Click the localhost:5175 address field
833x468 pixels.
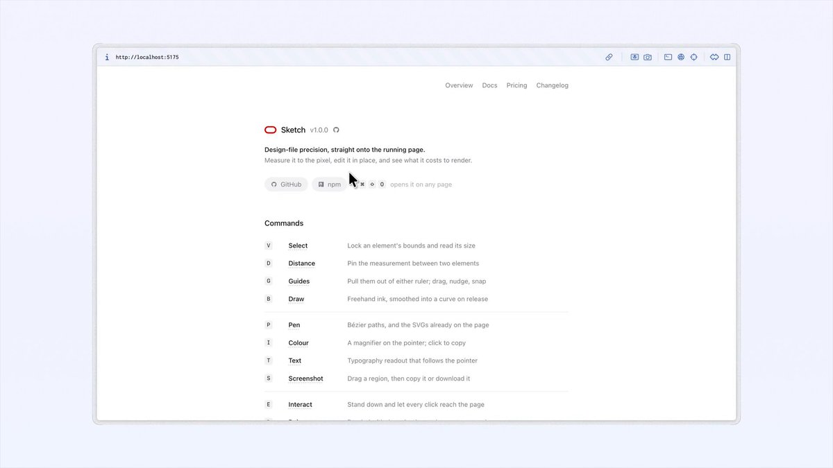[x=147, y=58]
